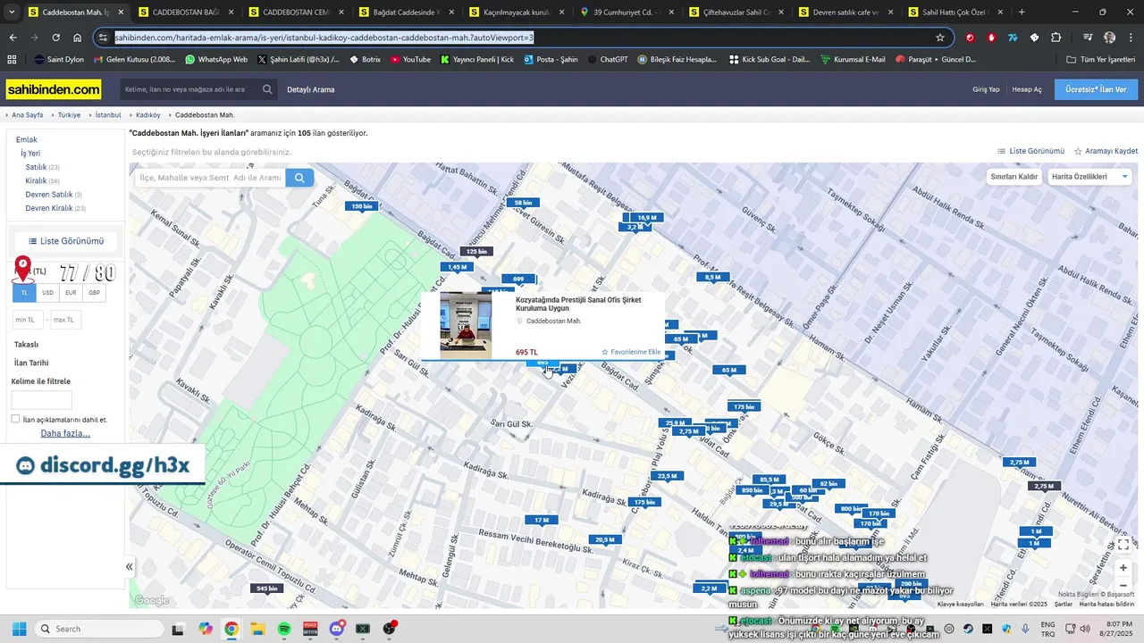Click the max TL price field
This screenshot has width=1144, height=643.
65,320
